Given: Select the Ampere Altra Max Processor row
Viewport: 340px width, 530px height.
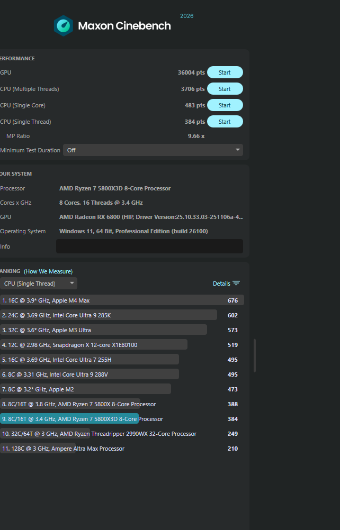Looking at the screenshot, I should click(122, 449).
